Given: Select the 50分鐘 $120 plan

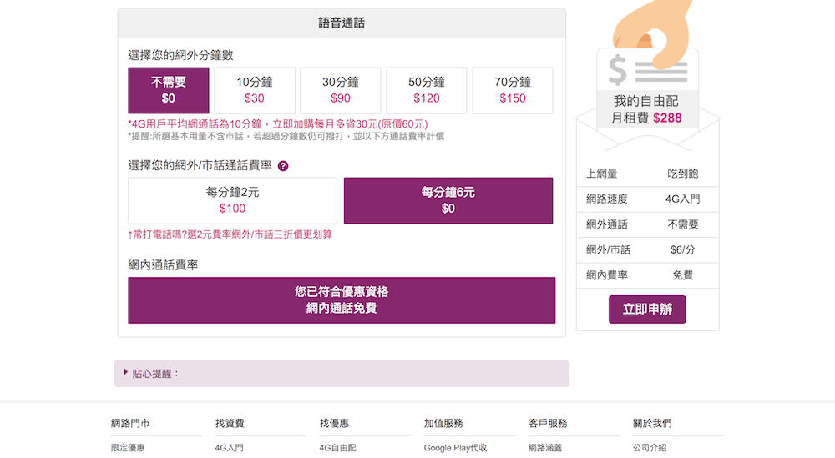Looking at the screenshot, I should (x=427, y=90).
